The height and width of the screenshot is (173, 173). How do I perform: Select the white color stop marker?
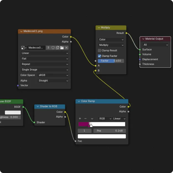pyautogui.click(x=91, y=126)
